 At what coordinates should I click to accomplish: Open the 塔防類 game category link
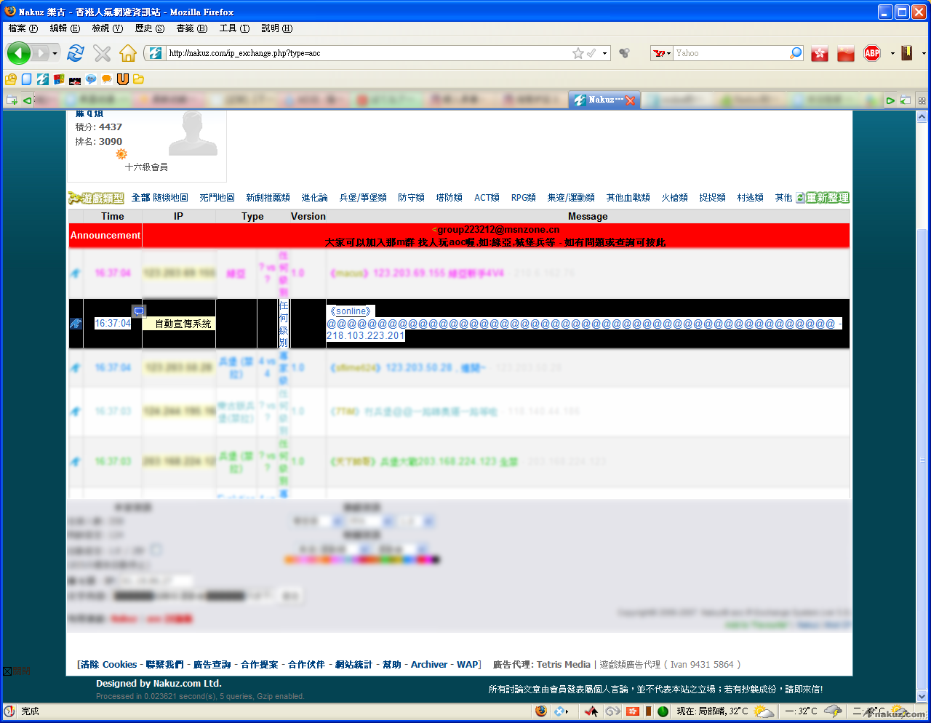[449, 198]
